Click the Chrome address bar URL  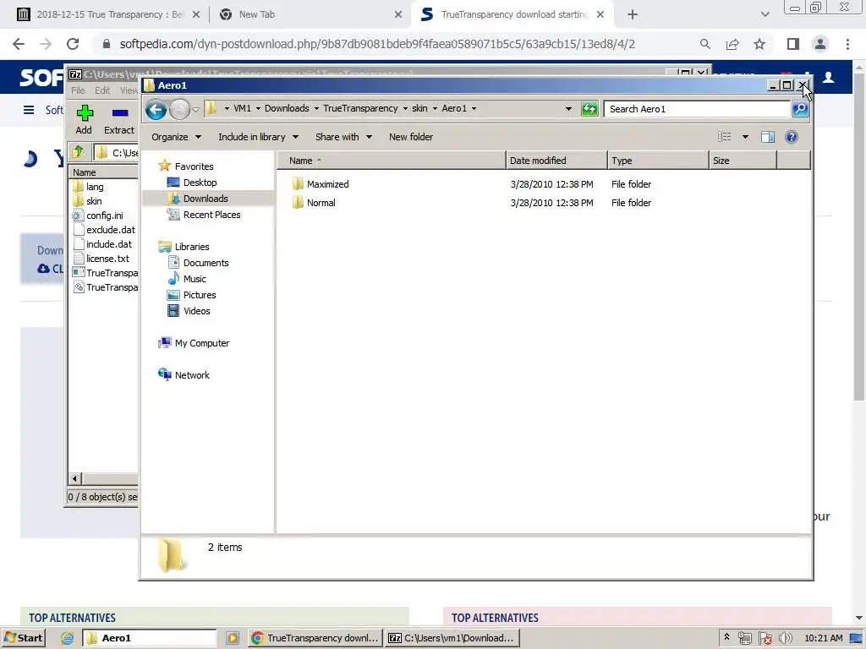[377, 44]
